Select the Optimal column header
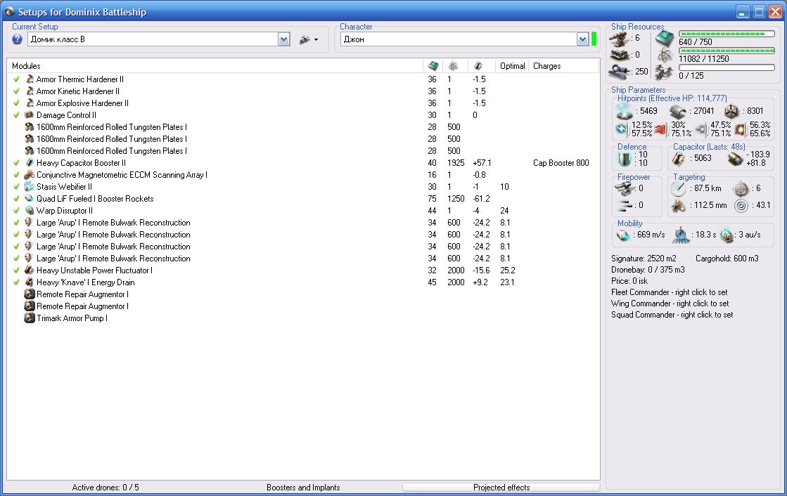The image size is (787, 496). click(x=512, y=66)
